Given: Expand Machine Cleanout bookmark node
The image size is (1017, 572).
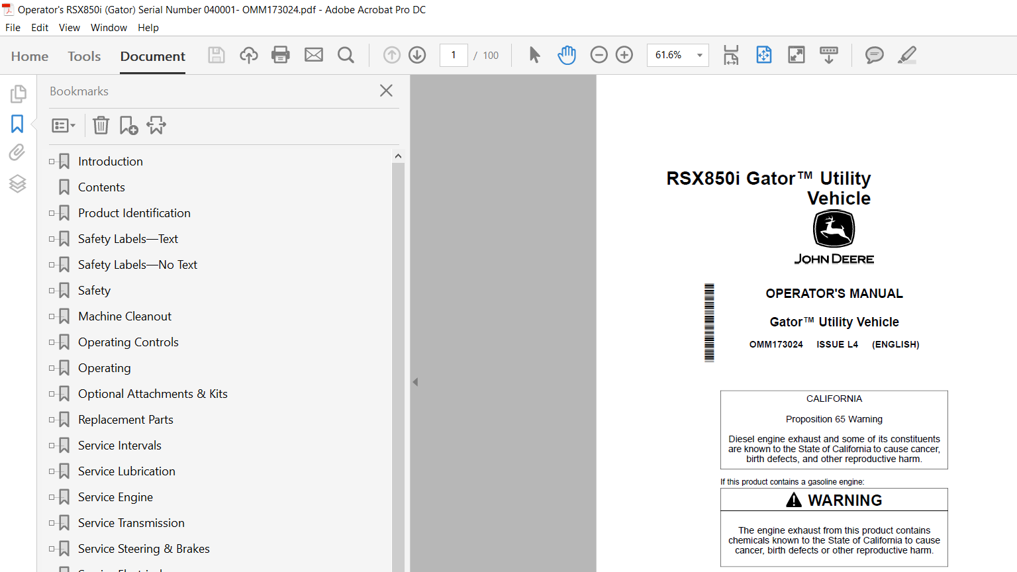Looking at the screenshot, I should pyautogui.click(x=52, y=316).
